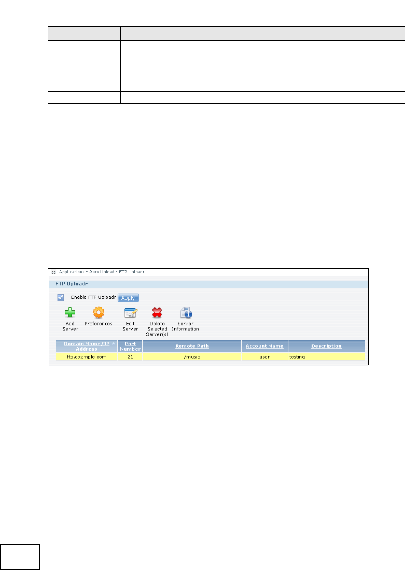This screenshot has height=570, width=405.
Task: Click the /music remote path cell
Action: tap(192, 357)
